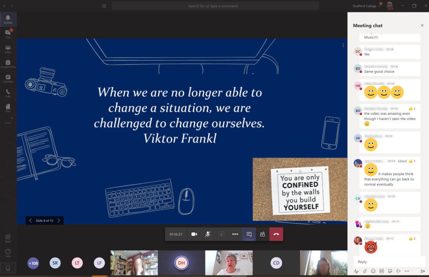Switch to the Chat tab in the sidebar

click(x=8, y=33)
